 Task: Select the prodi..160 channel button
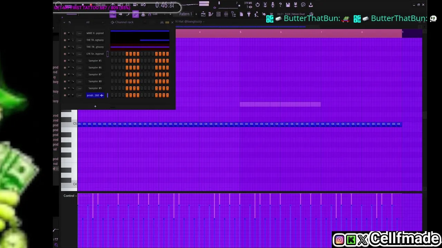[95, 95]
